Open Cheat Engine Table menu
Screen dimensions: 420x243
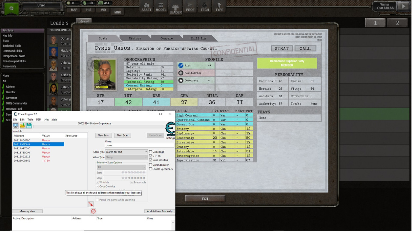coord(30,120)
